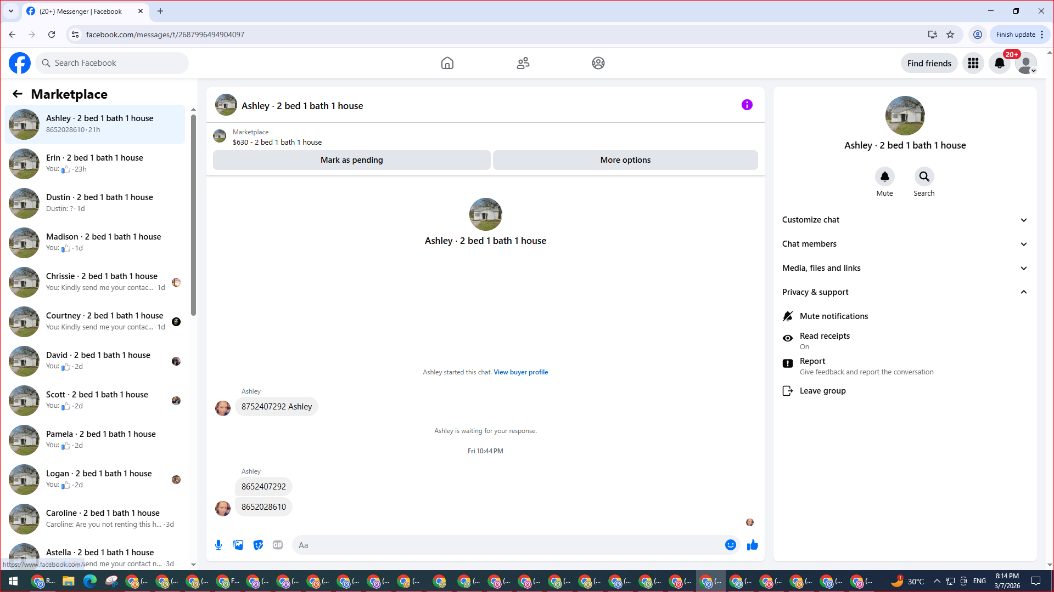1054x592 pixels.
Task: Open the emoji picker in message box
Action: tap(731, 545)
